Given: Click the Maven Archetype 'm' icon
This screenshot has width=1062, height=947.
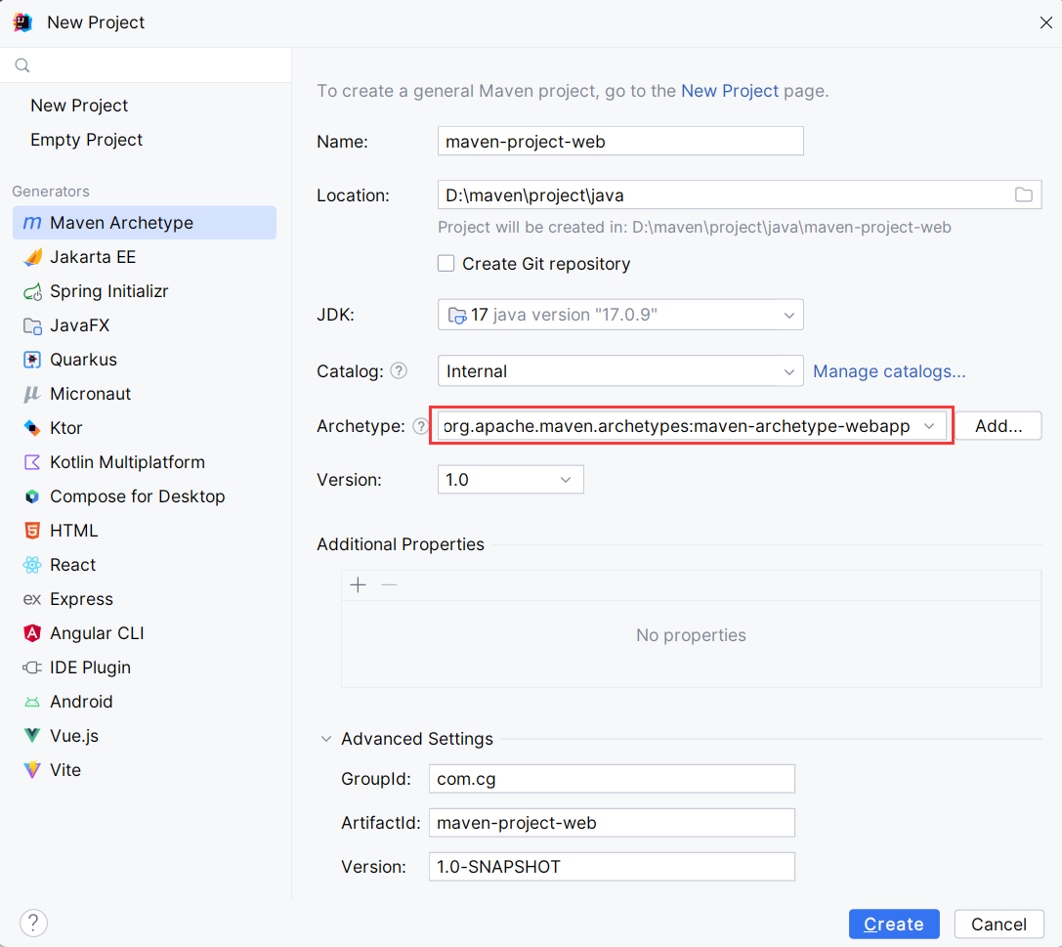Looking at the screenshot, I should click(32, 223).
